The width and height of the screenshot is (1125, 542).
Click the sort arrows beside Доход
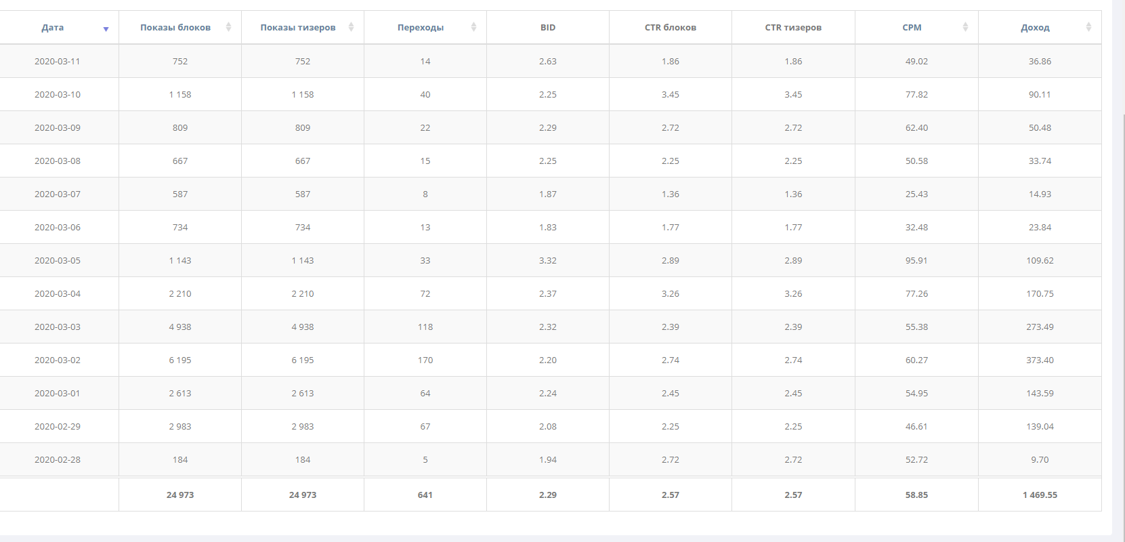(1088, 27)
